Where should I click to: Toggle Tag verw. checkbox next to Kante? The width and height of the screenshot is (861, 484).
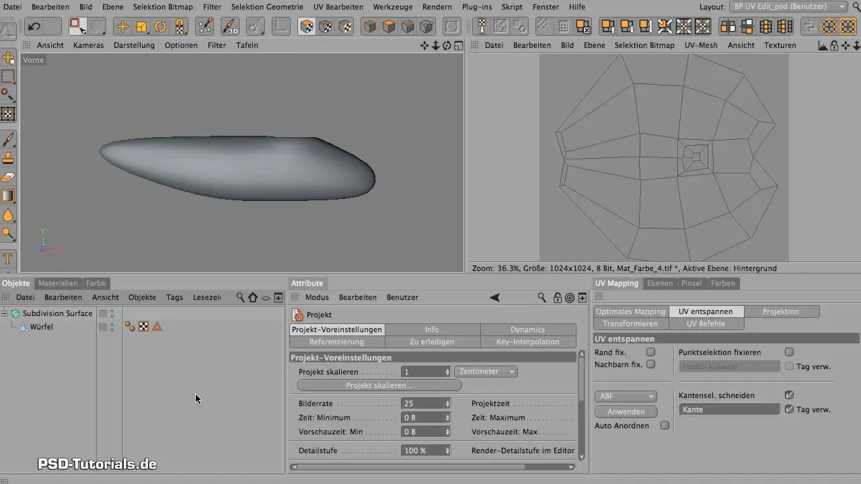coord(790,409)
